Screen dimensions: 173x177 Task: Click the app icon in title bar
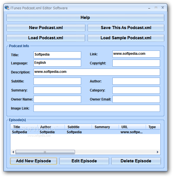tap(7, 8)
